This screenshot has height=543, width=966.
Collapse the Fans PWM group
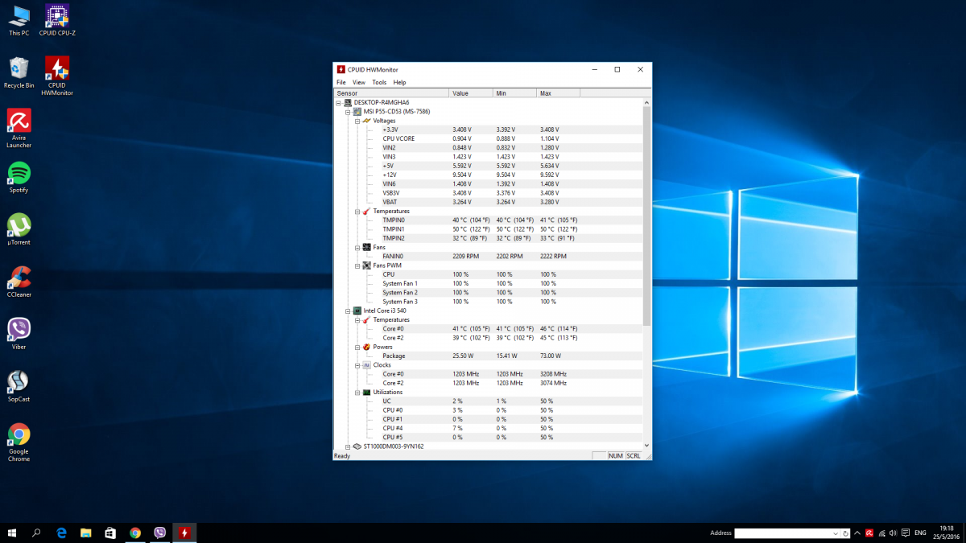pos(357,265)
